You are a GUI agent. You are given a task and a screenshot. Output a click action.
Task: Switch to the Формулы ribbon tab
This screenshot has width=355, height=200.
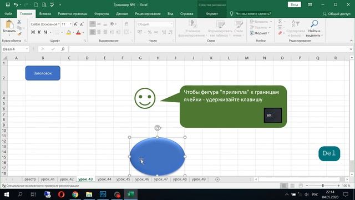(x=102, y=13)
